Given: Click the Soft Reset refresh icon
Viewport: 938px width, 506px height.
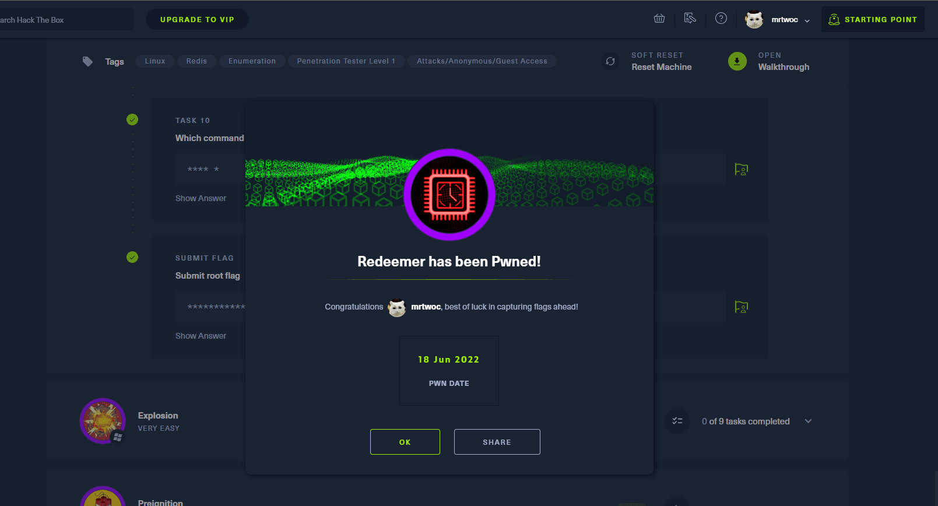Looking at the screenshot, I should [x=610, y=61].
